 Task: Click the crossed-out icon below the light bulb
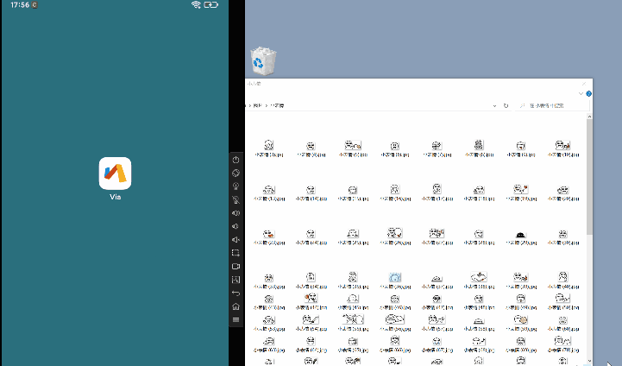236,199
